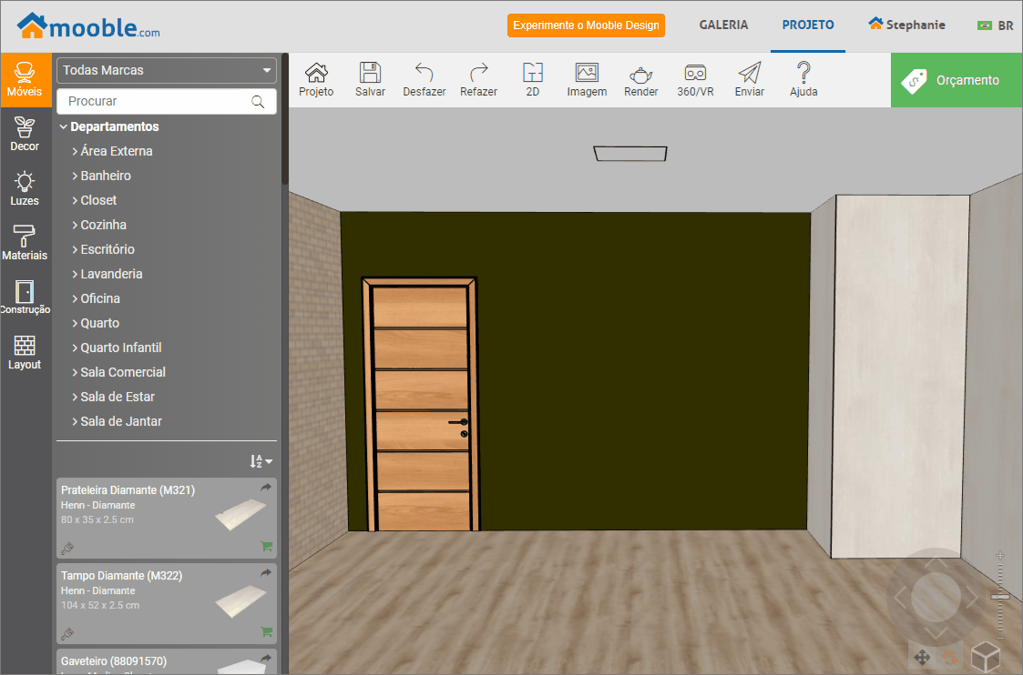Click the navigation pad left arrow

pyautogui.click(x=900, y=597)
